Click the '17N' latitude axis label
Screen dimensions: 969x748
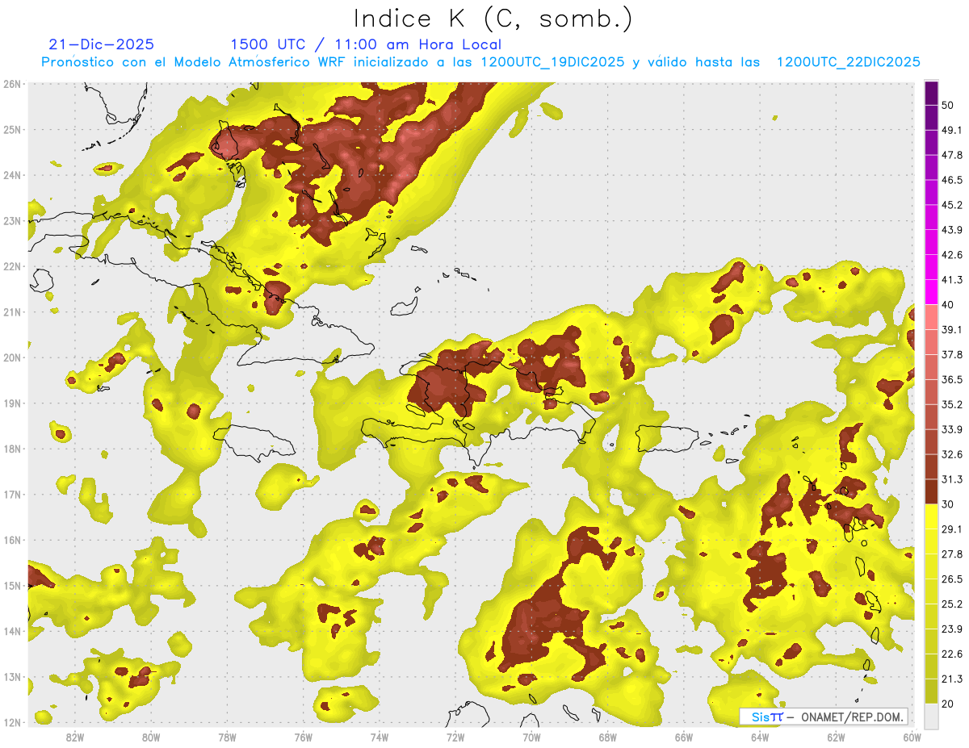(12, 494)
